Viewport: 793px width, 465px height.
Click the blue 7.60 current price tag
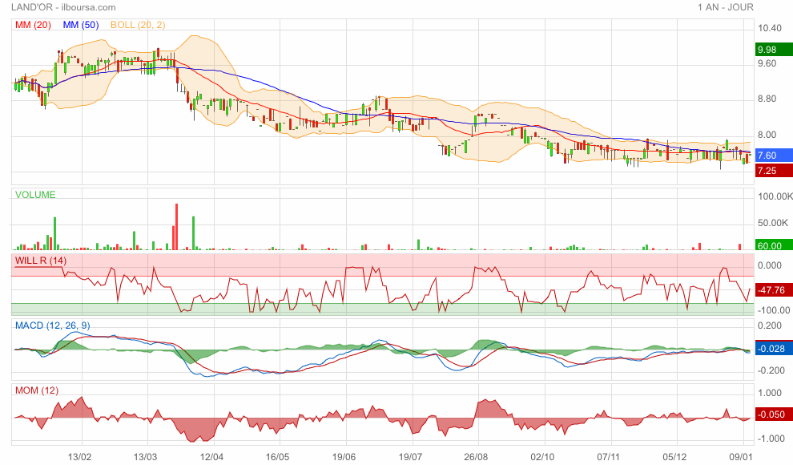774,156
